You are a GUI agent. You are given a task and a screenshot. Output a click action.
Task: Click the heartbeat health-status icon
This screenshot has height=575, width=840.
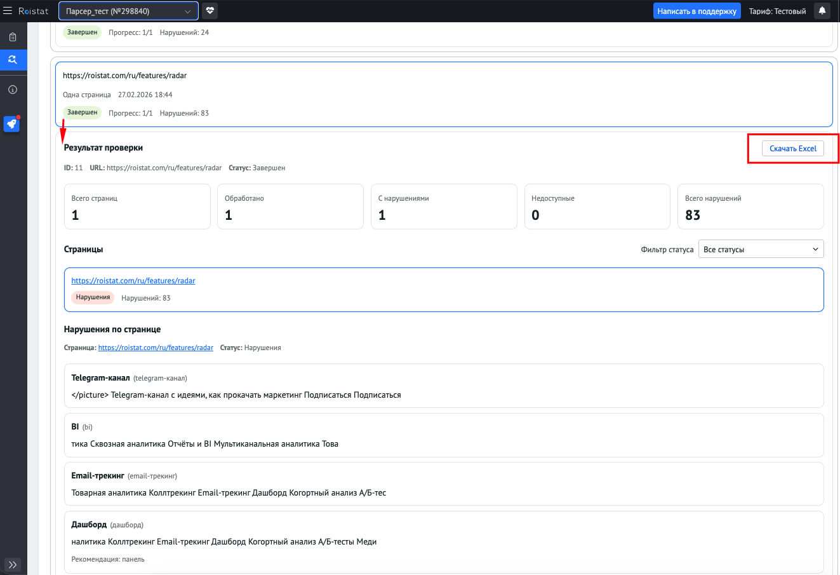coord(210,11)
